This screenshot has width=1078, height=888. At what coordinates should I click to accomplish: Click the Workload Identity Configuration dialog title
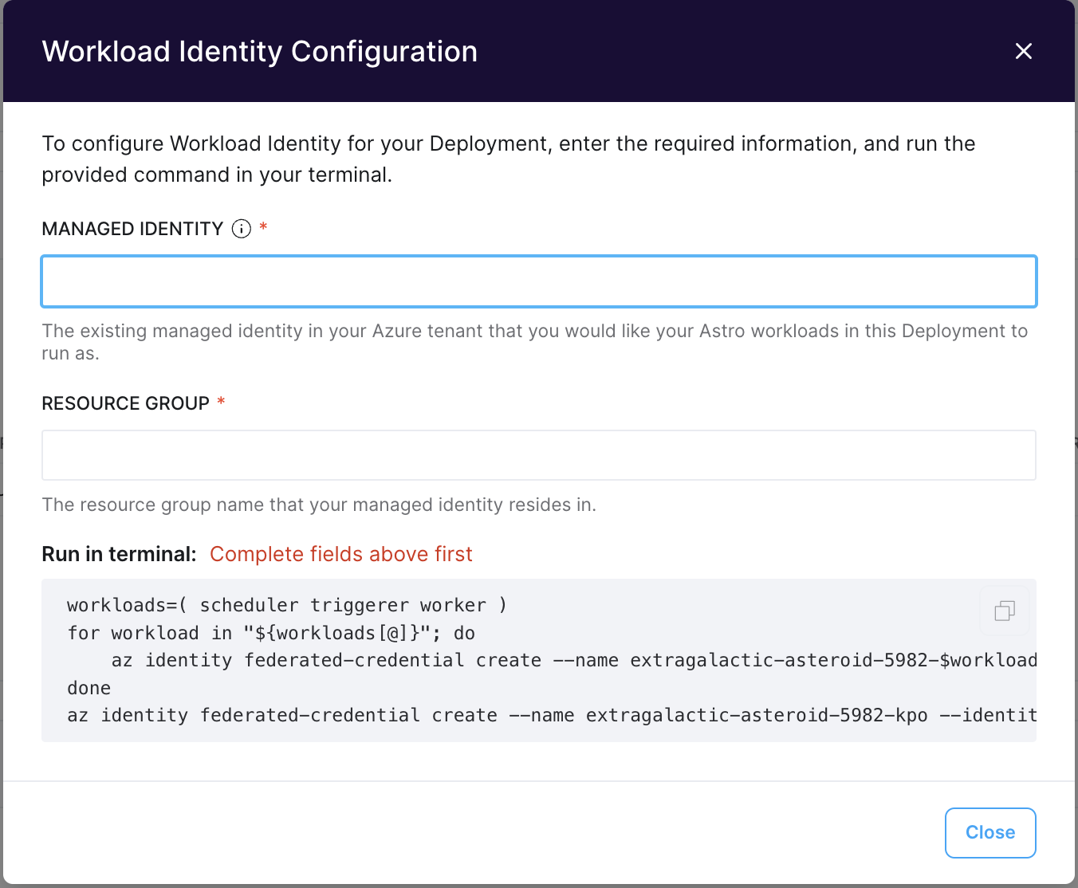point(260,52)
